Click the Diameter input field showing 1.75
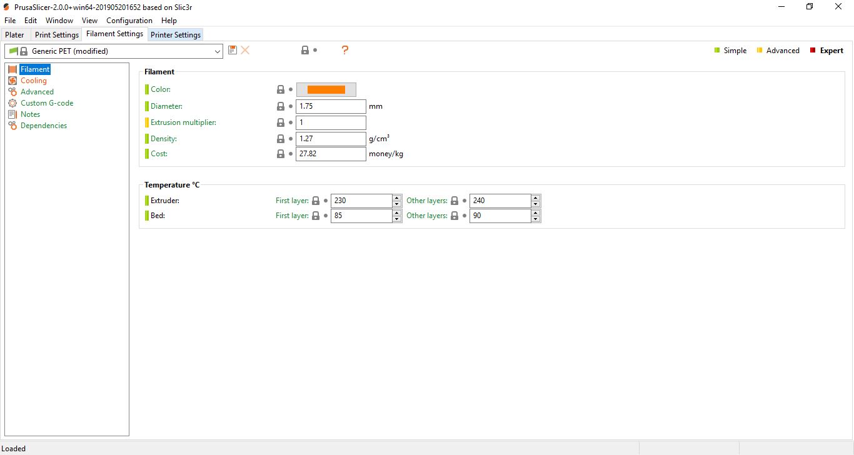The image size is (854, 455). (331, 106)
